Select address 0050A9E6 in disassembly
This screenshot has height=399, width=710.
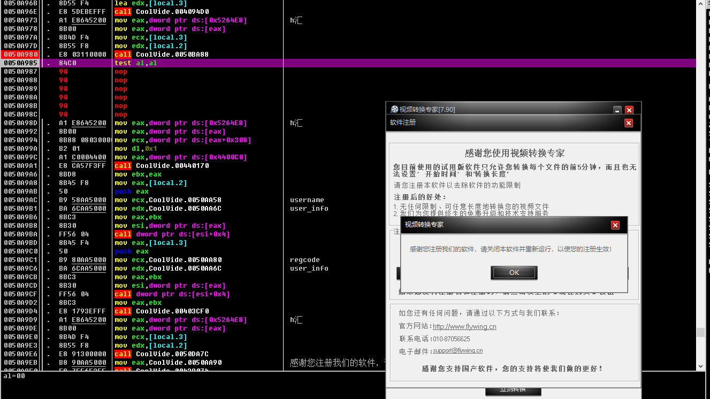[20, 354]
